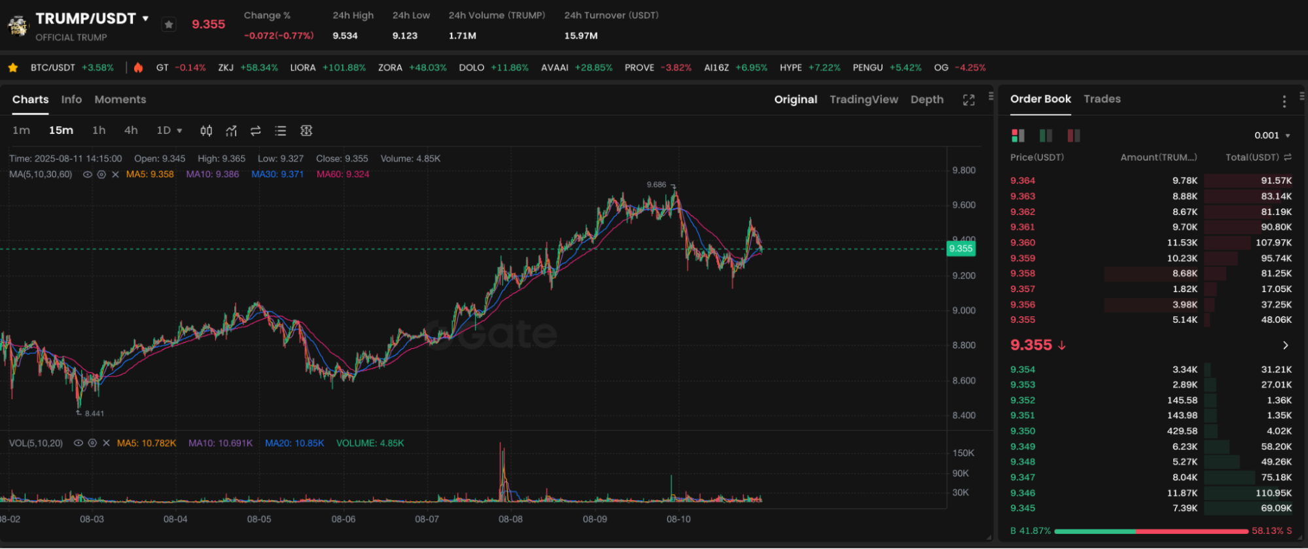Add TRUMP/USDT to favorites with the star

169,25
